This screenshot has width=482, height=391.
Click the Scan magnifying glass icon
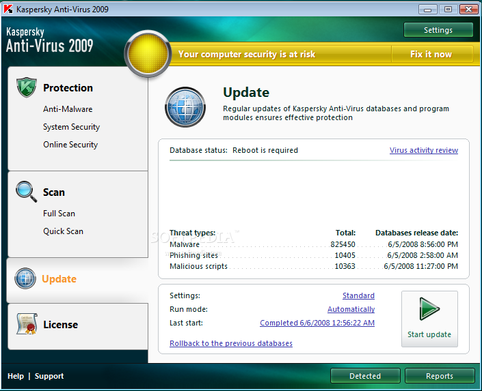(26, 192)
